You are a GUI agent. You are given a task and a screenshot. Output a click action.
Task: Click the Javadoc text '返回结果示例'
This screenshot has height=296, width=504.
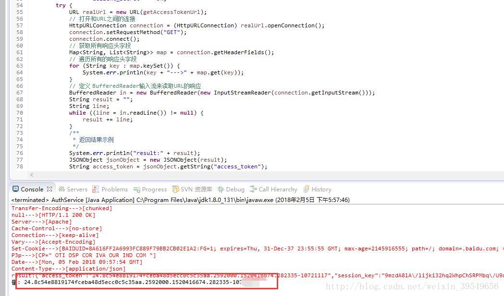click(x=96, y=140)
